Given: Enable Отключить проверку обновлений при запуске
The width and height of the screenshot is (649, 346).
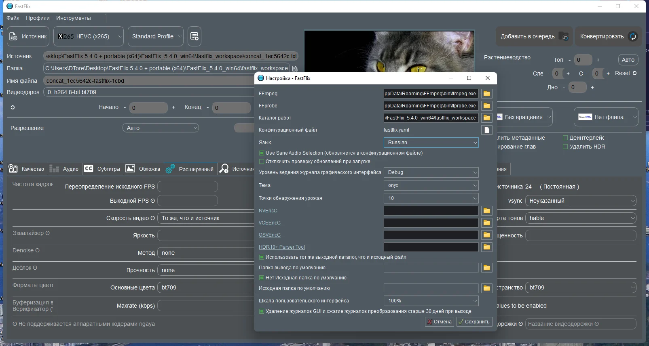Looking at the screenshot, I should 262,161.
